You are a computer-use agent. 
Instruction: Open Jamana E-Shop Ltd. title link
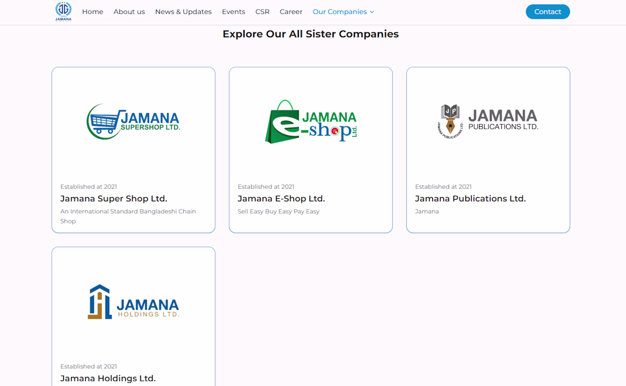pos(282,198)
